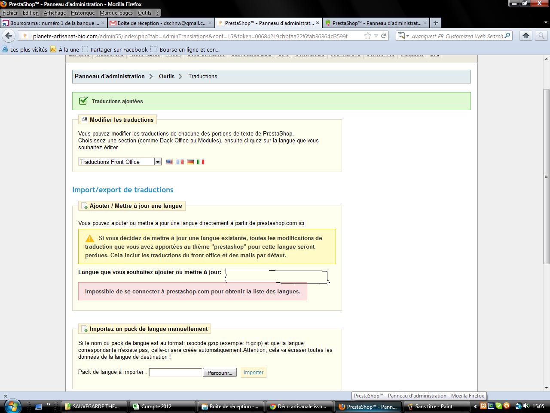Viewport: 550px width, 413px height.
Task: Expand the URL history dropdown arrow
Action: (376, 36)
